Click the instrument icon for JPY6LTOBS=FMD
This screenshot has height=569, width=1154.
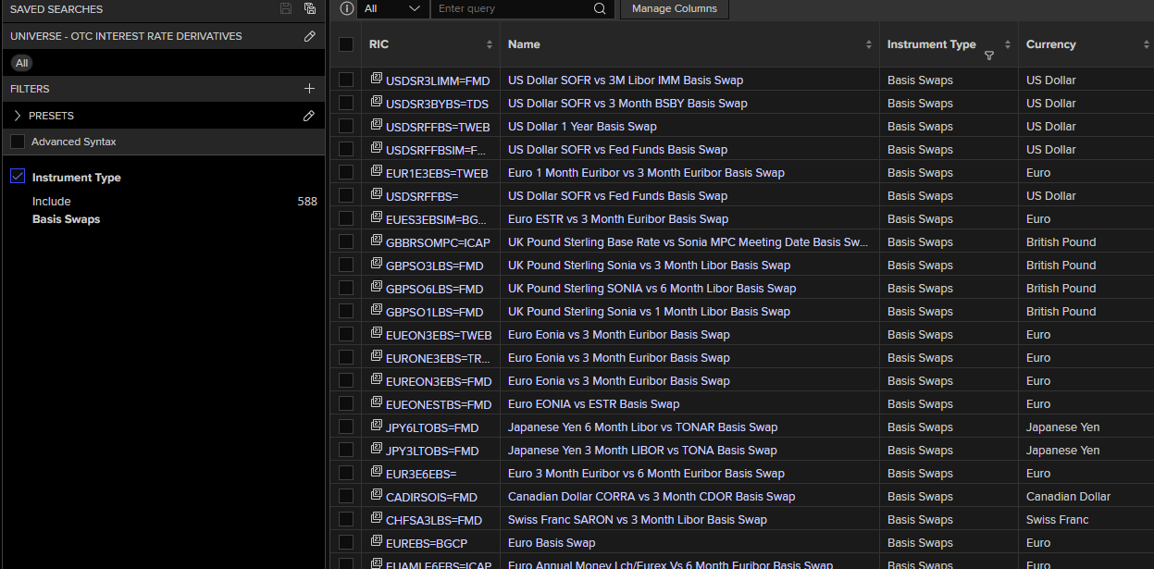click(x=377, y=427)
